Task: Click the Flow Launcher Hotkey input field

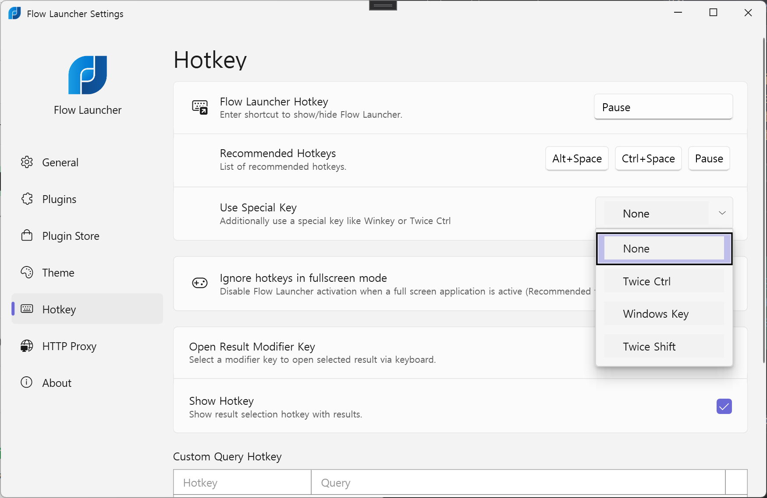Action: [663, 107]
